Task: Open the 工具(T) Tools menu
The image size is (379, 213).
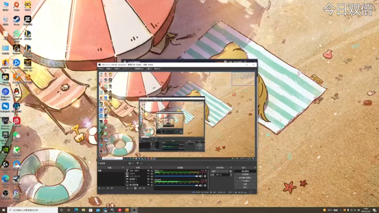Action: 149,69
